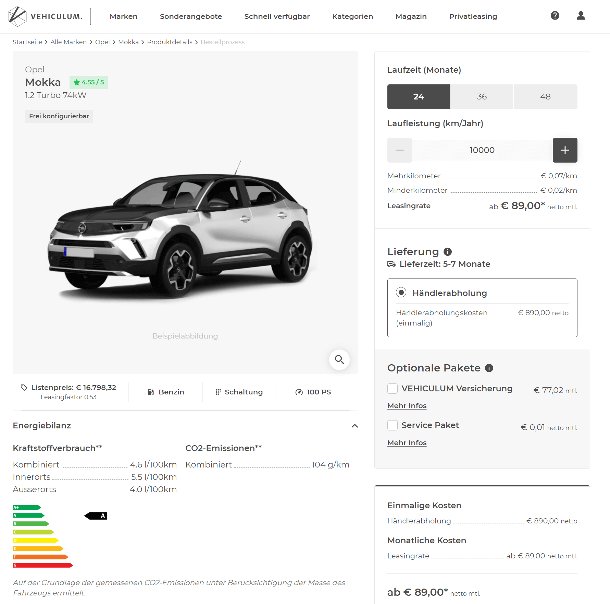This screenshot has height=604, width=610.
Task: Click the Monatliche Kosten heading
Action: 427,541
